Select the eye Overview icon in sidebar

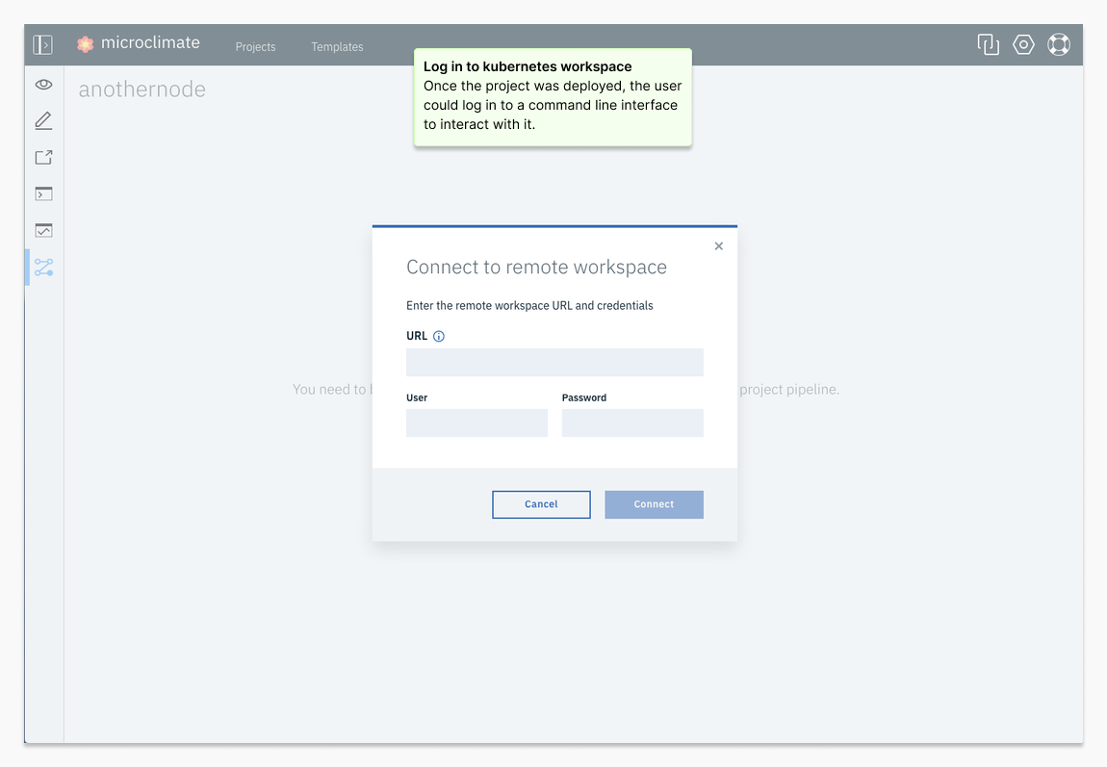click(x=43, y=85)
